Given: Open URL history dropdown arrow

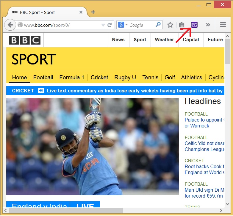Looking at the screenshot, I should coord(103,25).
